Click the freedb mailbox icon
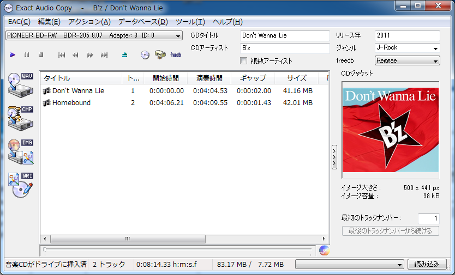The height and width of the screenshot is (275, 455). point(160,54)
